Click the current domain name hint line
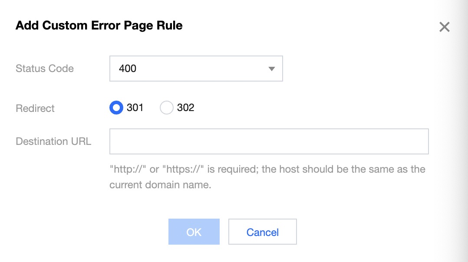 coord(160,185)
